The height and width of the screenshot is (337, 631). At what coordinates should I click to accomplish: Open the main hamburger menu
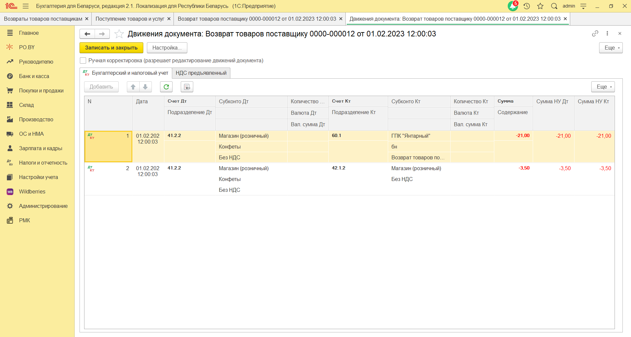click(x=26, y=6)
